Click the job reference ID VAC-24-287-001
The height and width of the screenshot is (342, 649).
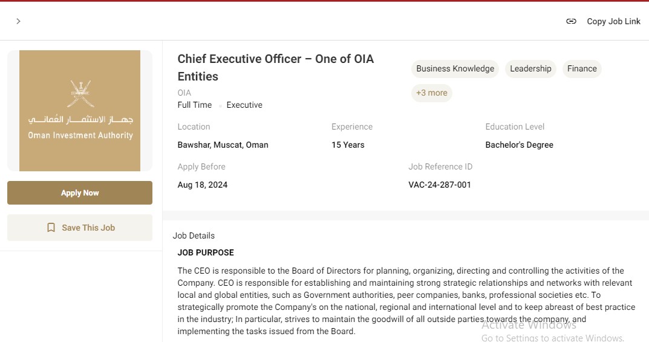click(440, 185)
